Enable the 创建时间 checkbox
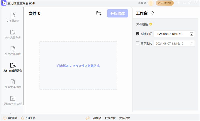The image size is (200, 121). (x=138, y=34)
